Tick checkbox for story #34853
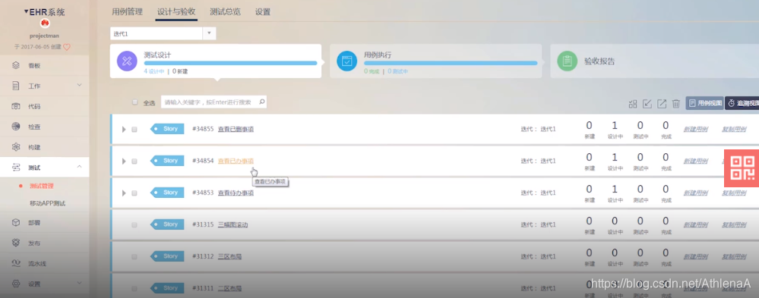 point(134,193)
